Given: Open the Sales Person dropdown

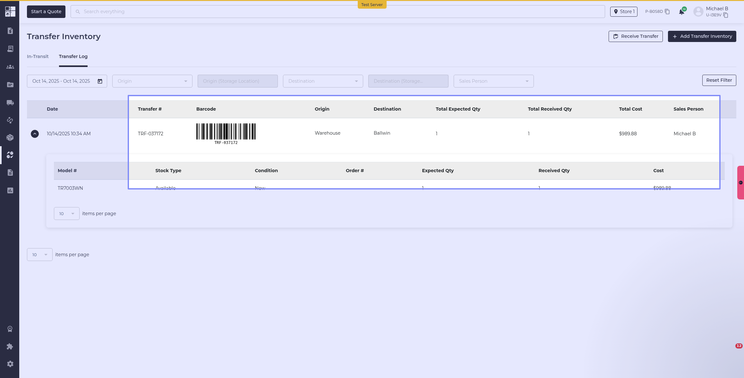Looking at the screenshot, I should coord(493,81).
